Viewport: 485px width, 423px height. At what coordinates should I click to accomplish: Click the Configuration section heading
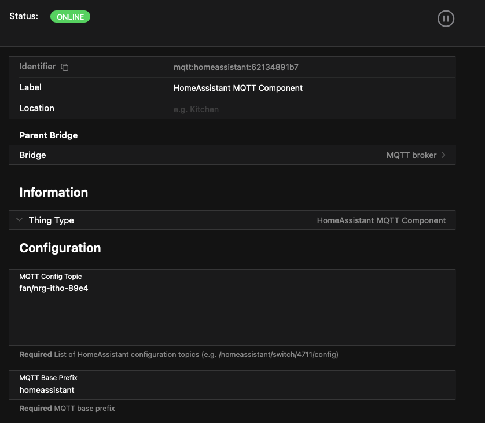[x=60, y=248]
